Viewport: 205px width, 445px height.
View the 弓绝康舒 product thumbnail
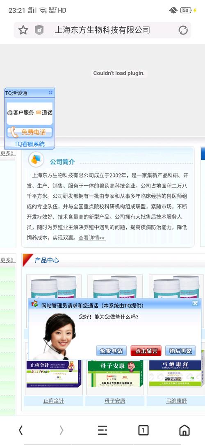point(176,373)
